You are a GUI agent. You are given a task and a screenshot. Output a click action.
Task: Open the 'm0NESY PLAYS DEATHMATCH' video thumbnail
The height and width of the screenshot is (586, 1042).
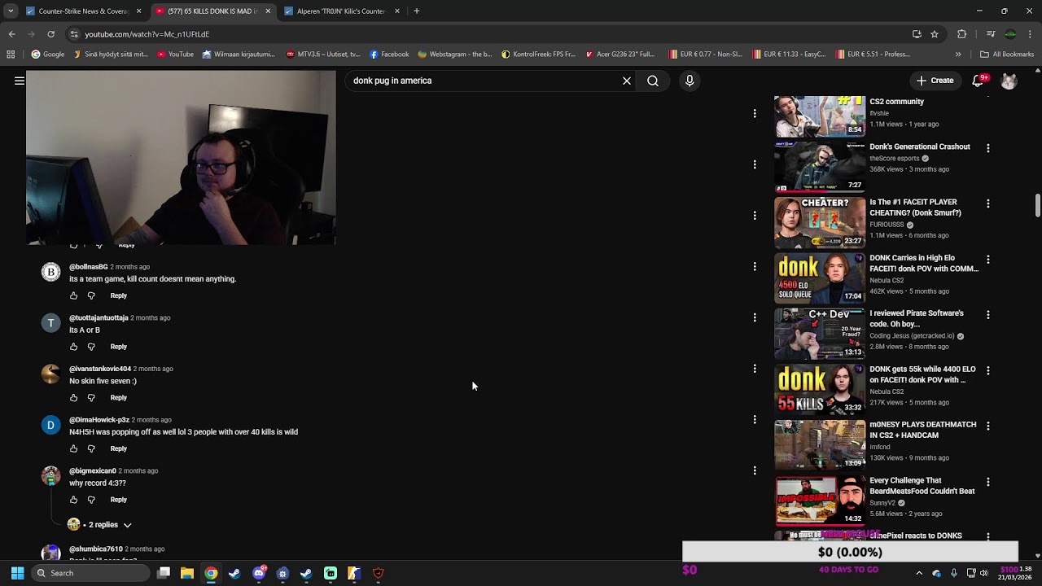tap(820, 444)
